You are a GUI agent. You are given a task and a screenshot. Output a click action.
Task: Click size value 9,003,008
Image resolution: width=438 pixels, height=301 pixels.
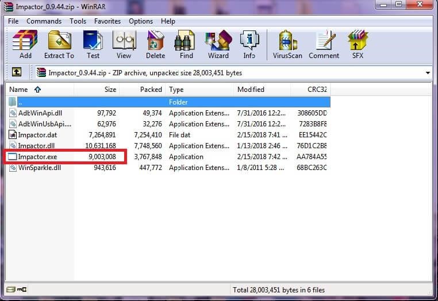(x=102, y=157)
